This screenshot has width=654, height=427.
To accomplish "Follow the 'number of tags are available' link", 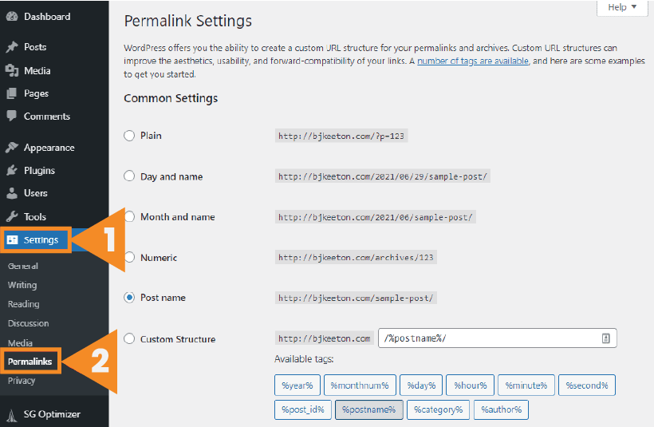I will [473, 61].
